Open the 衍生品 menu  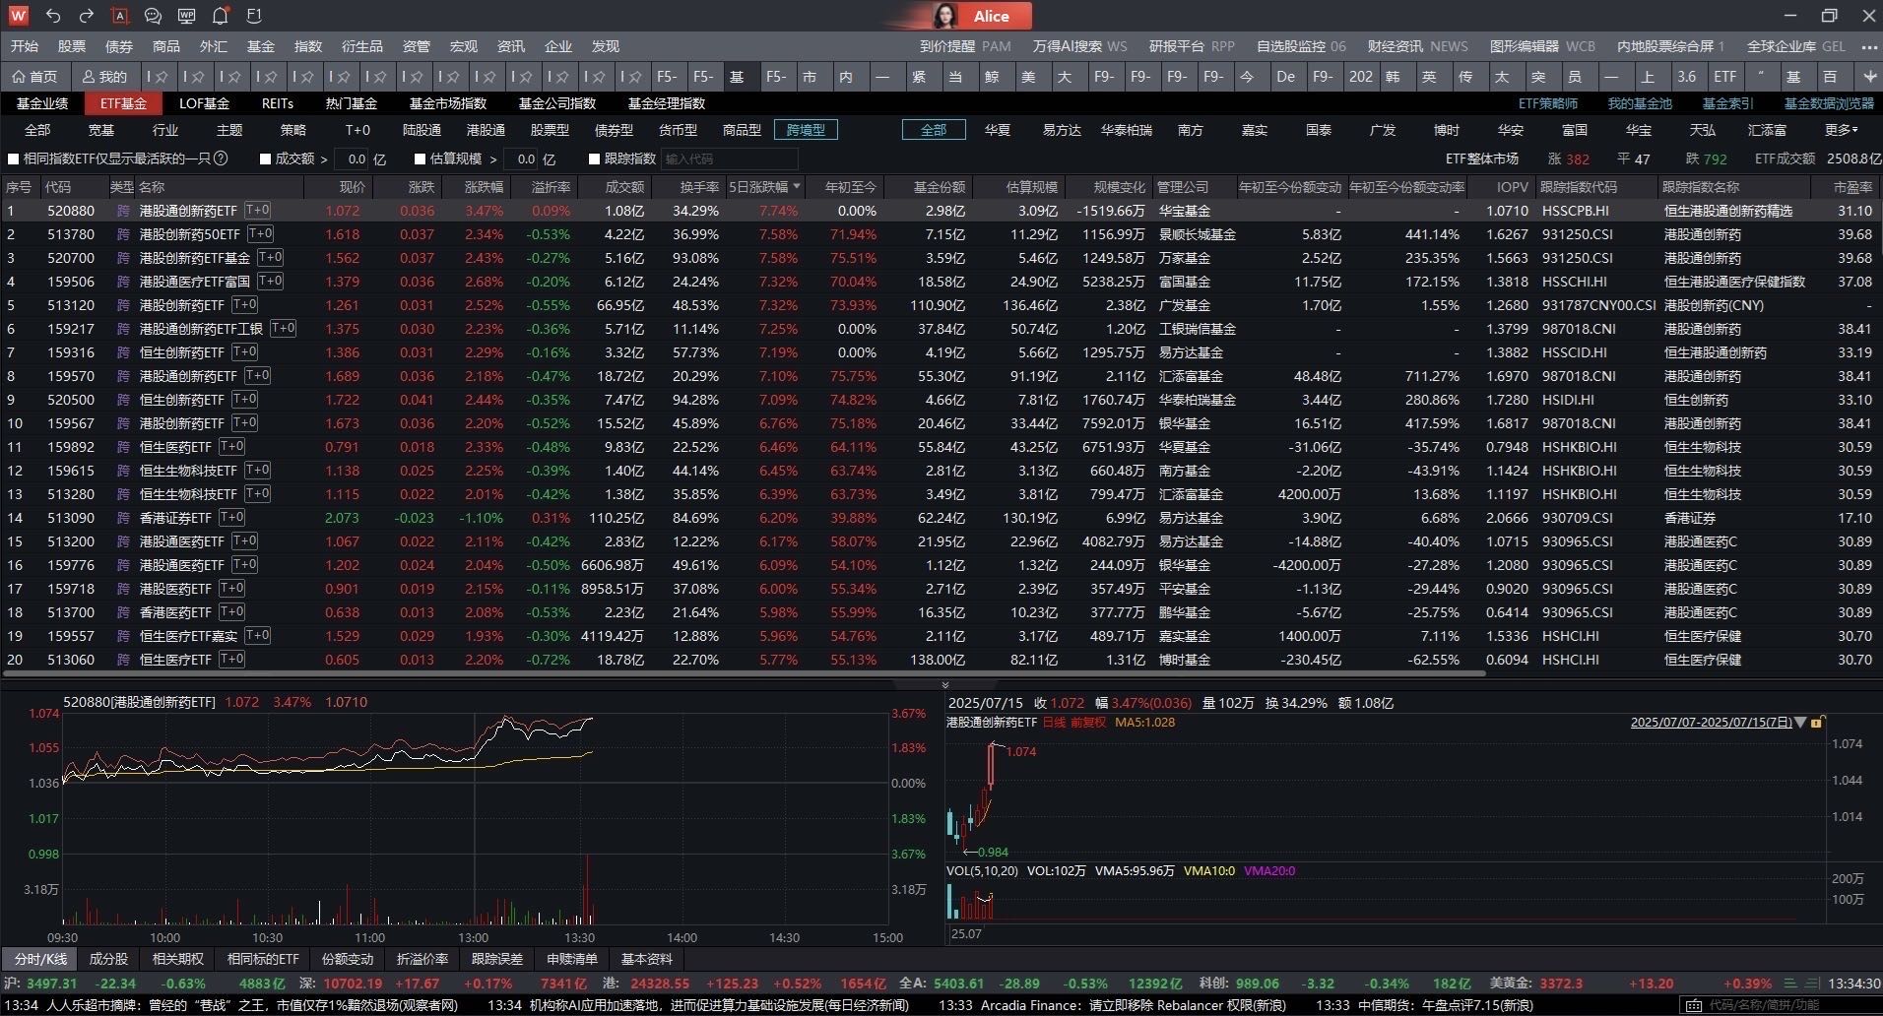[362, 45]
